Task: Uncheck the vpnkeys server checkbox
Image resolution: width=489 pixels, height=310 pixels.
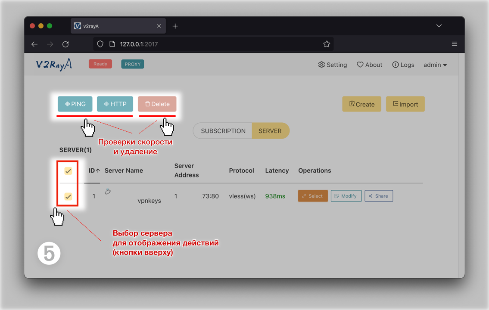Action: [68, 196]
